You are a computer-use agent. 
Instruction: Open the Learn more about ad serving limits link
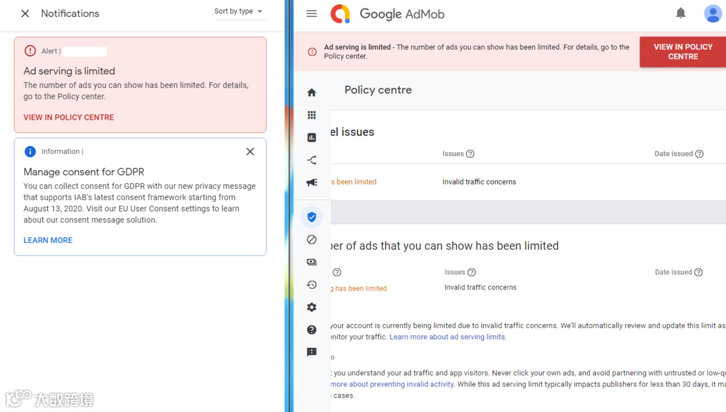(x=447, y=337)
